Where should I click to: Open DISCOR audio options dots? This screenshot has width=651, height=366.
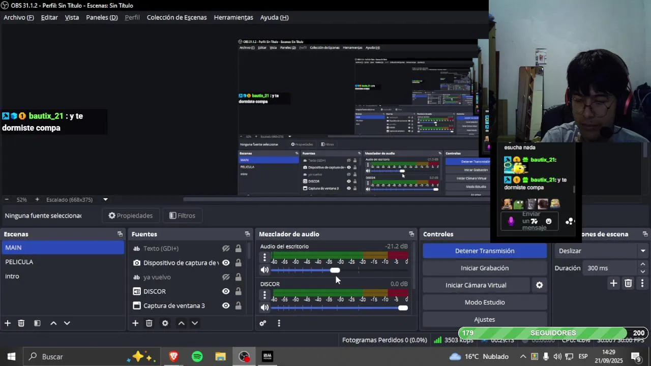click(x=264, y=295)
